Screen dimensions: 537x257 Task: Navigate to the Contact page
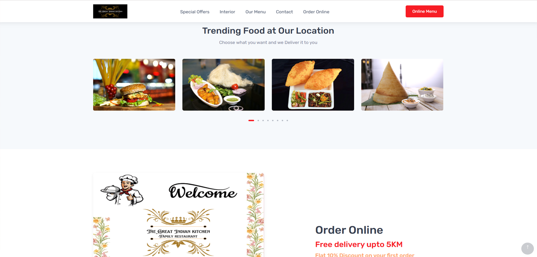284,12
